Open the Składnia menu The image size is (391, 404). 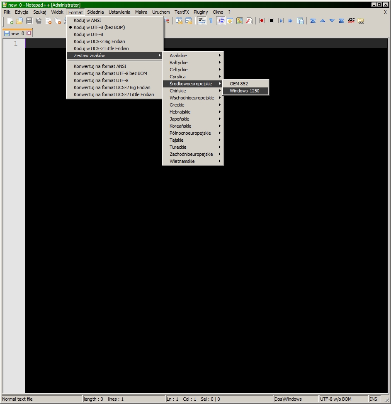click(x=95, y=12)
